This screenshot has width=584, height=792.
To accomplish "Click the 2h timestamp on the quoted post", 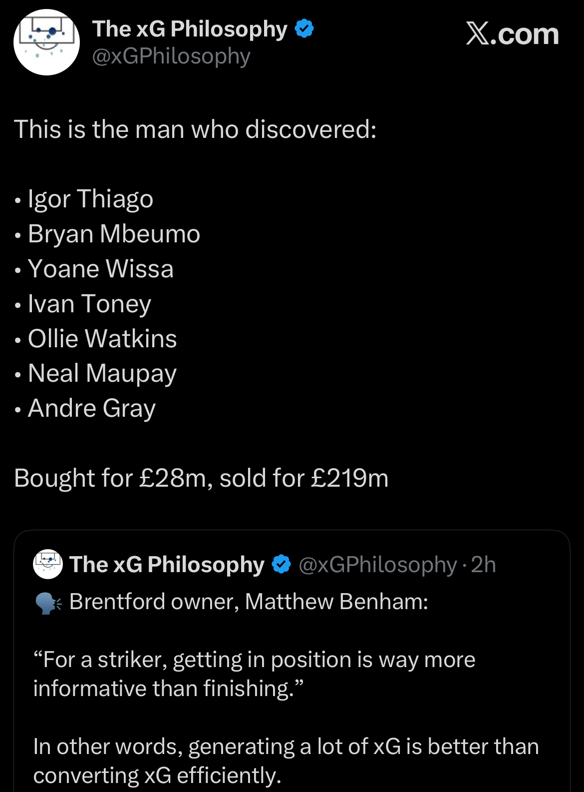I will click(x=483, y=565).
